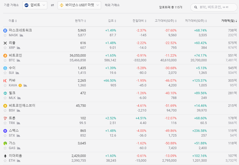The width and height of the screenshot is (239, 165).
Task: Open the BTC chart icon
Action: [x=18, y=60]
